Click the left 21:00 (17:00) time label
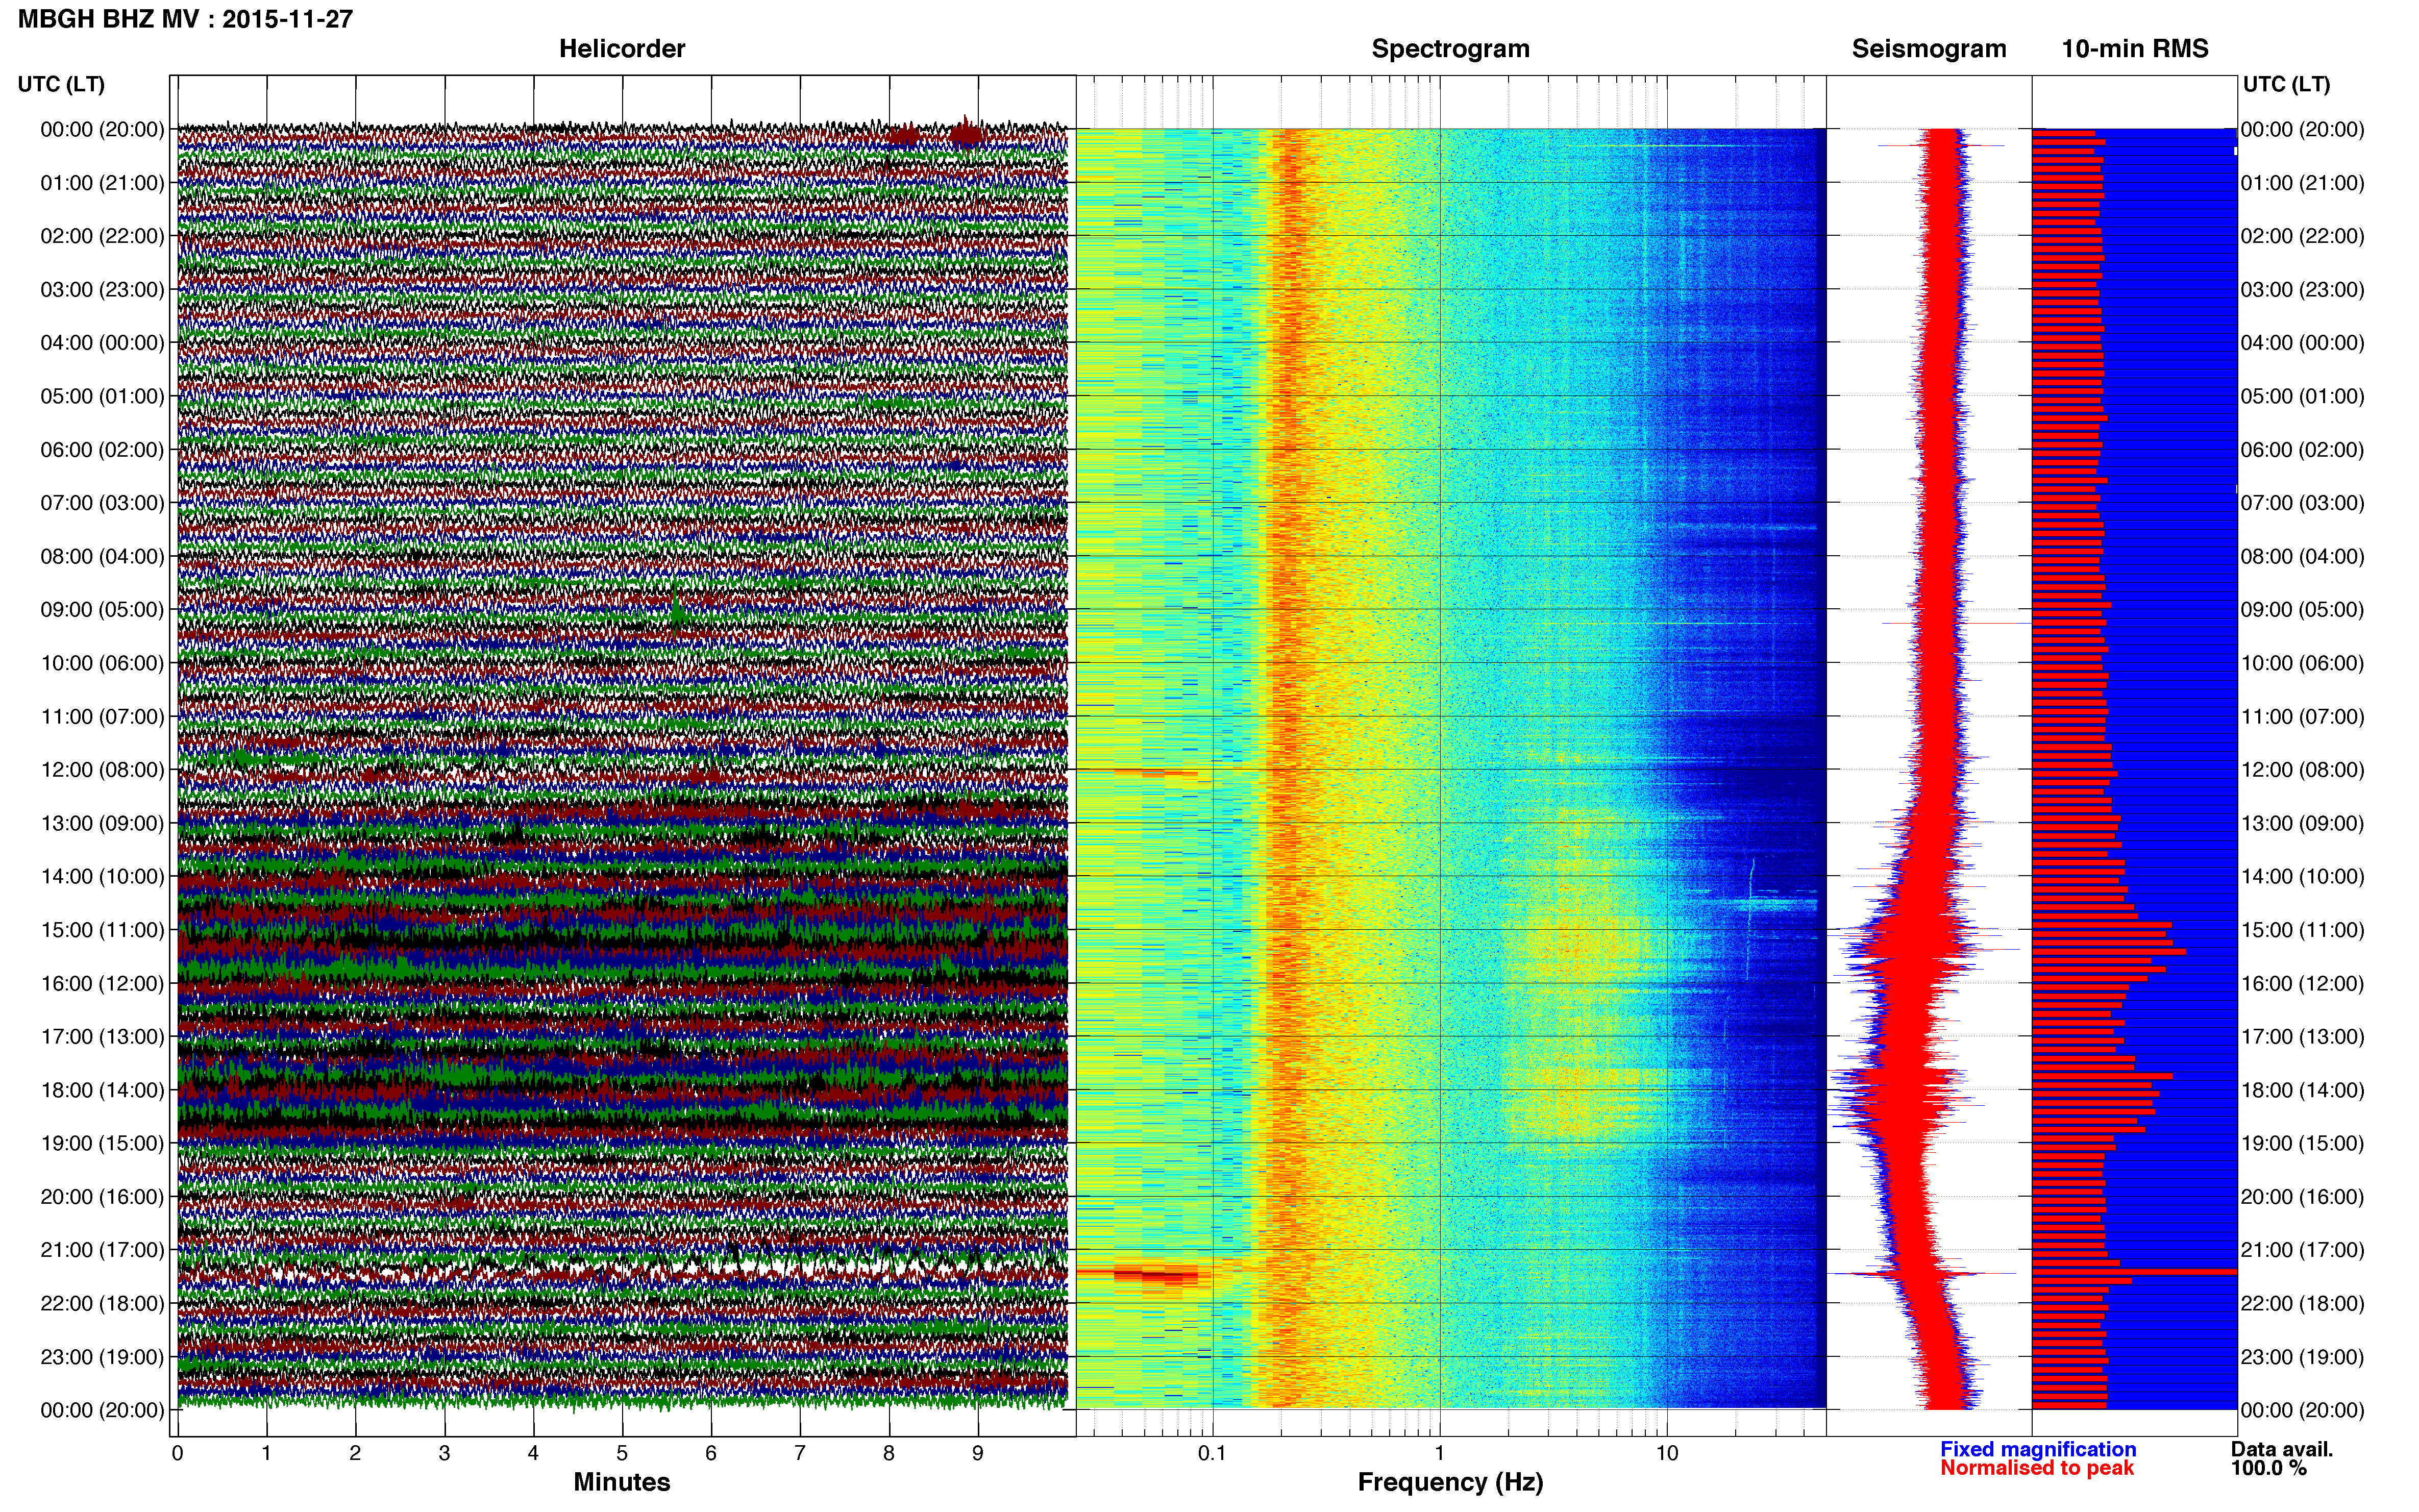Viewport: 2419px width, 1512px height. tap(102, 1250)
